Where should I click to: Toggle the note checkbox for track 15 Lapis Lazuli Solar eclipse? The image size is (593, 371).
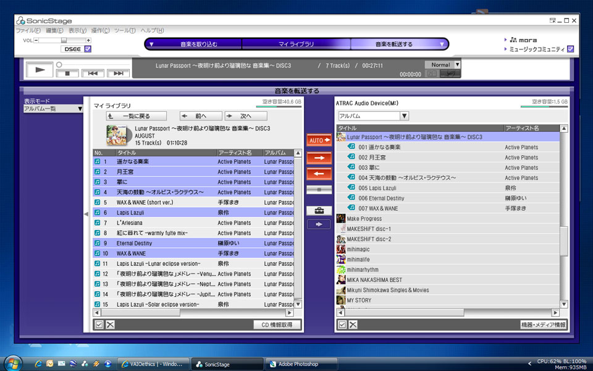click(x=97, y=304)
